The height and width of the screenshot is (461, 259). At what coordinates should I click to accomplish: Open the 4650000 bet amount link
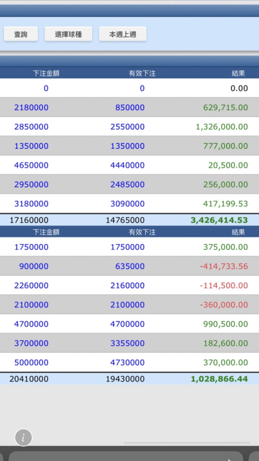31,165
